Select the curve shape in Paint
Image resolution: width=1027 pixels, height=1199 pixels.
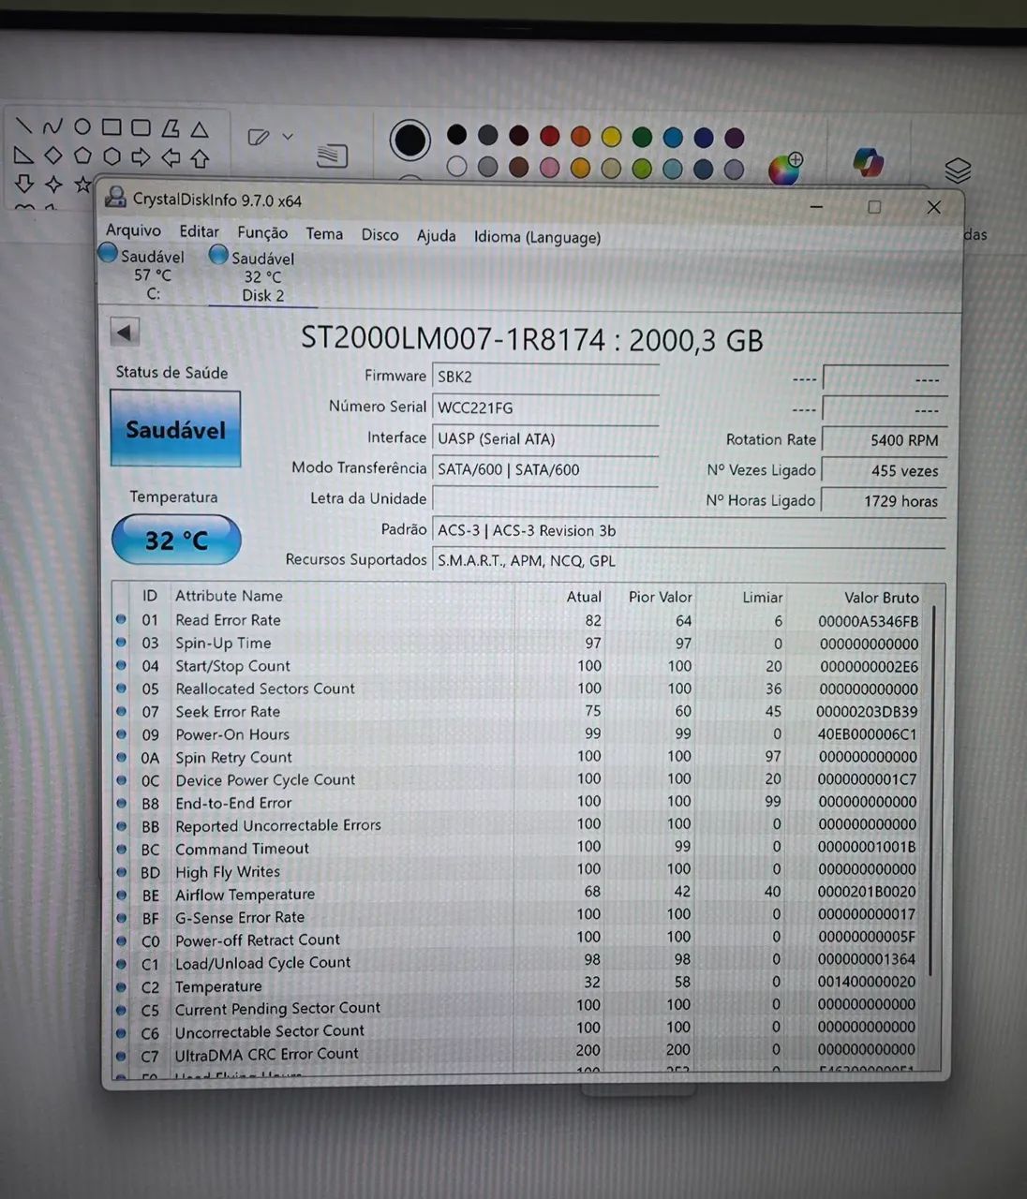point(52,126)
